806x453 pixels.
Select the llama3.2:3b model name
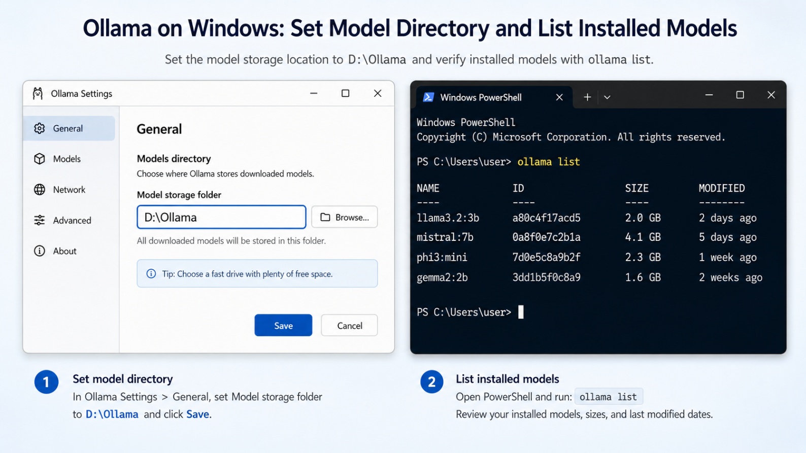point(448,218)
